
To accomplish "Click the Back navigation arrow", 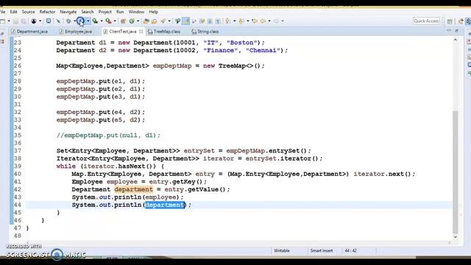I will tap(263, 21).
